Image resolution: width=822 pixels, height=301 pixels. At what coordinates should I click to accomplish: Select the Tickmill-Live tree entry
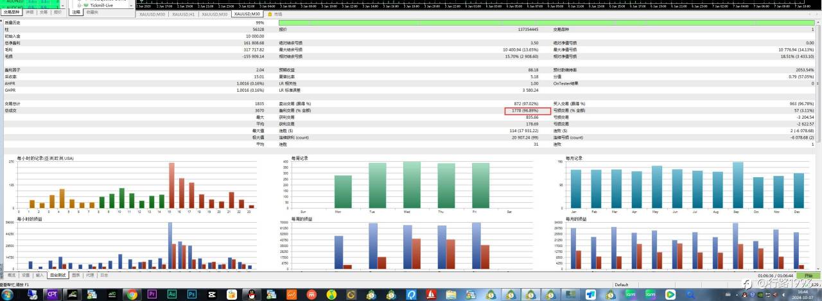coord(101,5)
